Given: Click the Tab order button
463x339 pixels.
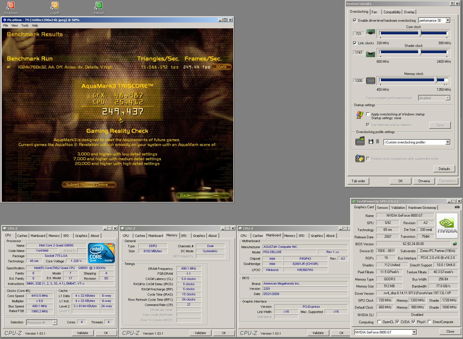Looking at the screenshot, I should tap(358, 181).
